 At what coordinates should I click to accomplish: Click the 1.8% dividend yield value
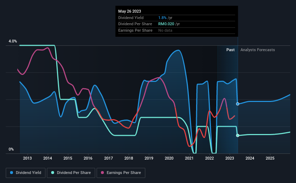162,18
